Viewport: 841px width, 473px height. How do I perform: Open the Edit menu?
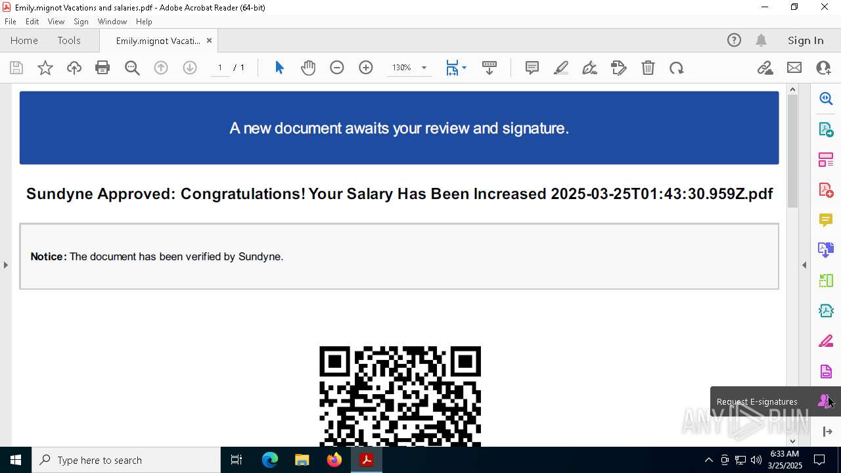[32, 22]
